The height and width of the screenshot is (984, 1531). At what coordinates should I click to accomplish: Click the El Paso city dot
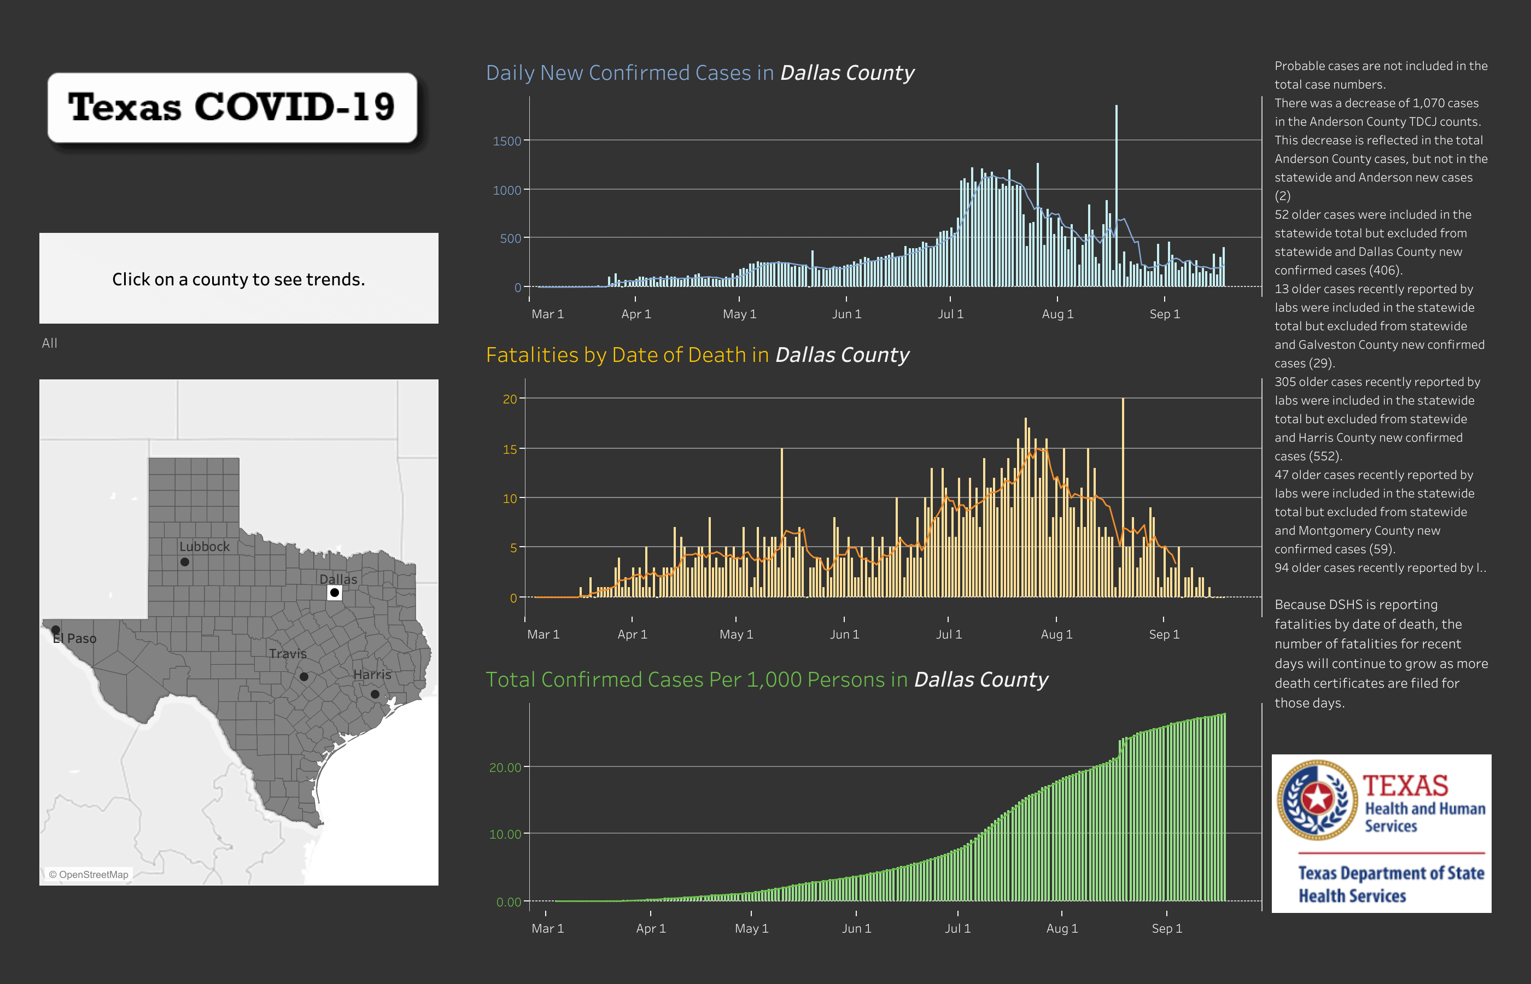56,629
